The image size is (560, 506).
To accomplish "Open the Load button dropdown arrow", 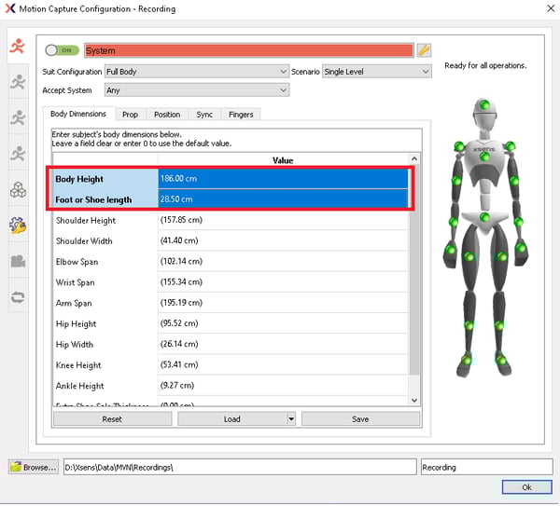I will pos(291,419).
